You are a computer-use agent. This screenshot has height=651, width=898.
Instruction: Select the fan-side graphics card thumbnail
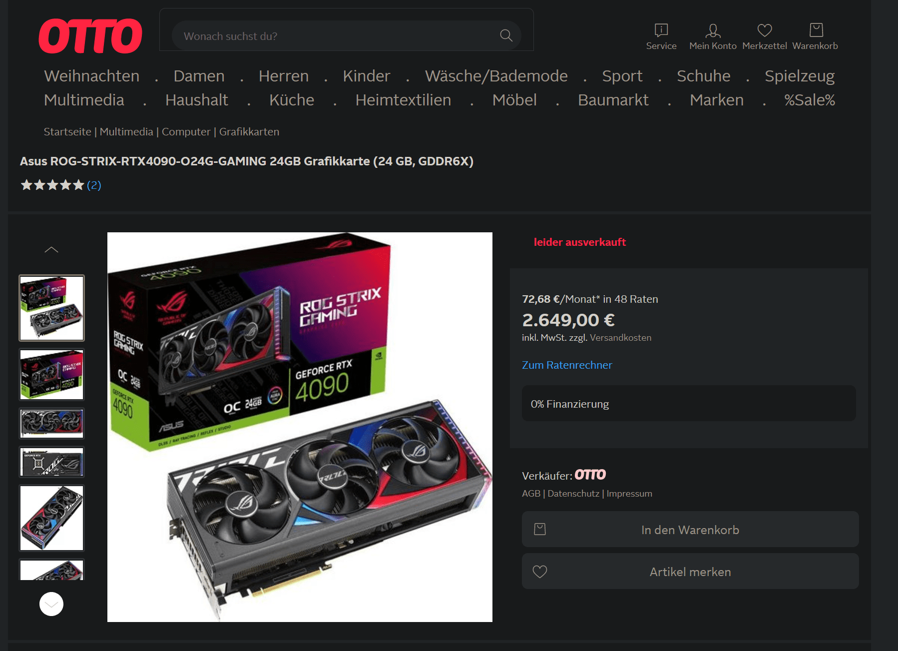coord(51,423)
